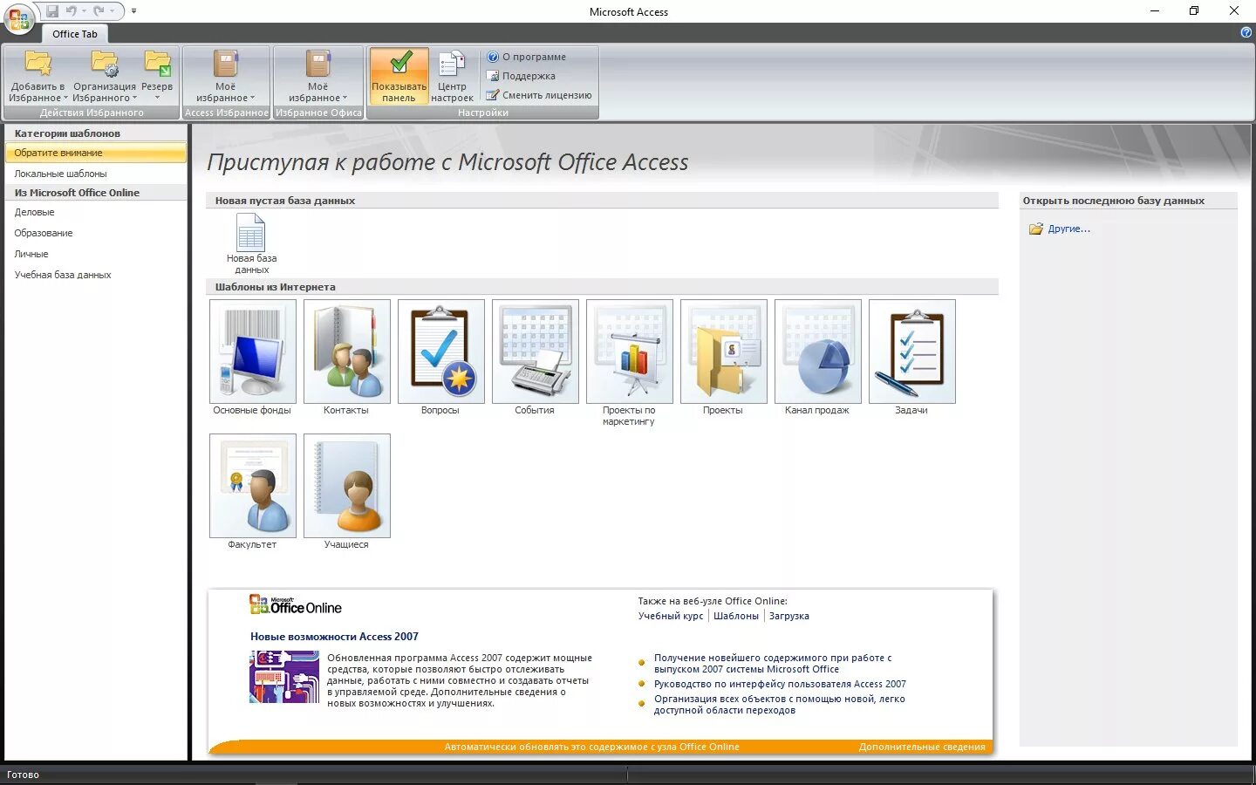Click the Готово status bar text

coord(23,775)
